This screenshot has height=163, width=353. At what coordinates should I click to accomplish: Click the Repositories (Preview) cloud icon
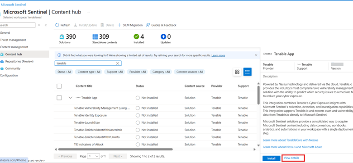coord(2,61)
